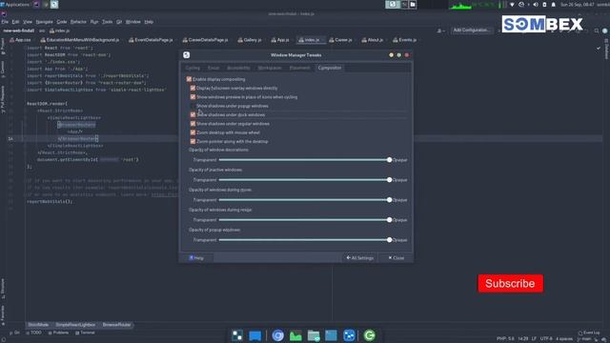
Task: Click the volume icon in the top panel
Action: [536, 5]
